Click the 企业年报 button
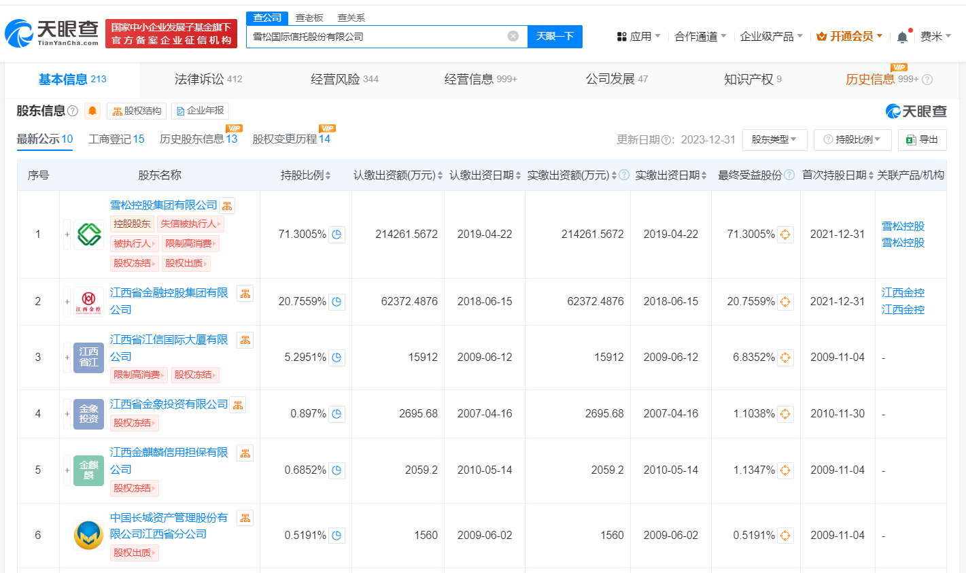Screen dimensions: 966x573 pyautogui.click(x=200, y=111)
